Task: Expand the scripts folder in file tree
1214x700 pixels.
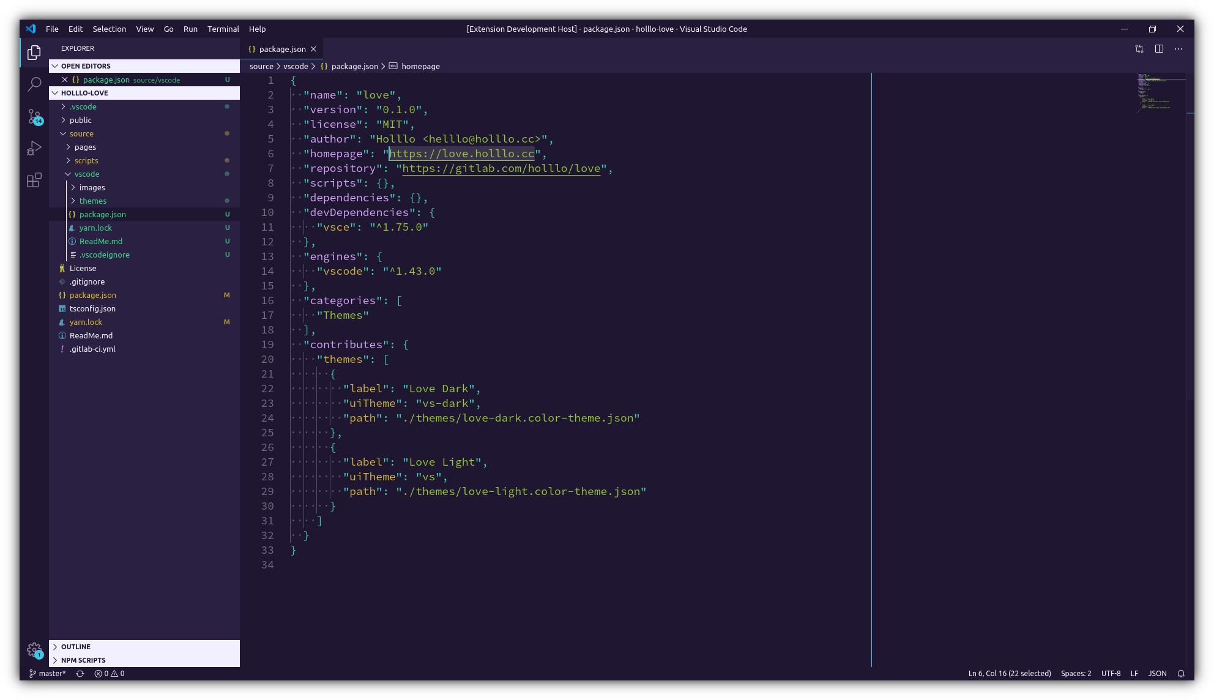Action: tap(86, 160)
